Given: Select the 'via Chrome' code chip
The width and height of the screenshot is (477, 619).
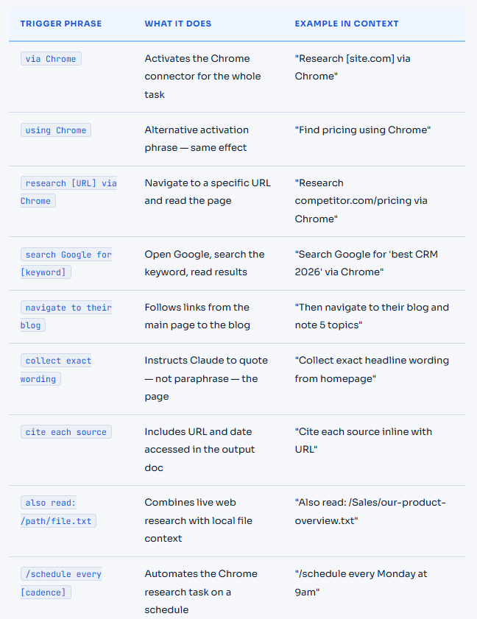Looking at the screenshot, I should point(51,59).
